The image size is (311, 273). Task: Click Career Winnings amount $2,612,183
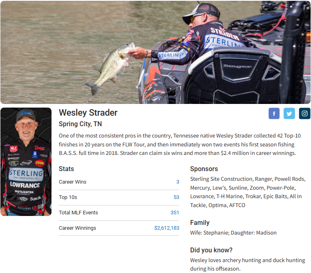pyautogui.click(x=167, y=228)
